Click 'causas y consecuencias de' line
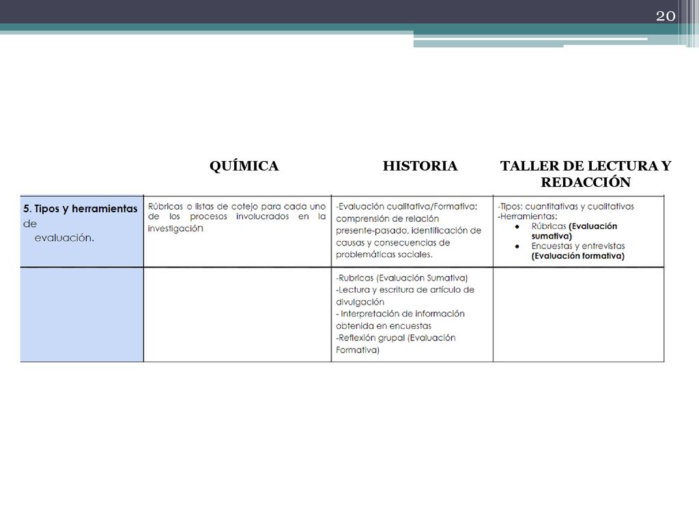Image resolution: width=699 pixels, height=524 pixels. (393, 242)
